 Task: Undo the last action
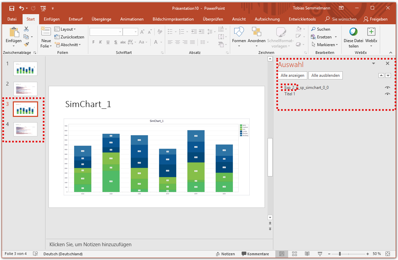(x=22, y=8)
